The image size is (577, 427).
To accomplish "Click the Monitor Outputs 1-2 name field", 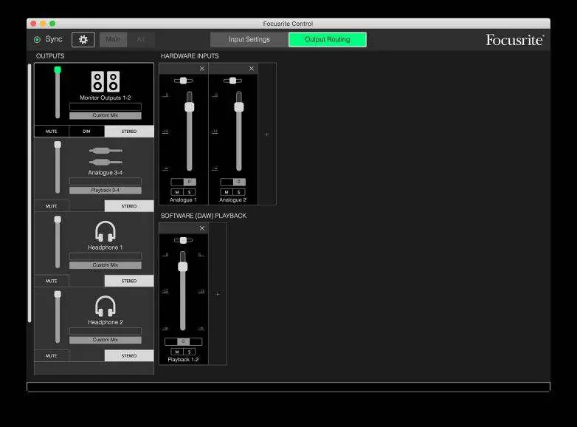I will click(106, 106).
